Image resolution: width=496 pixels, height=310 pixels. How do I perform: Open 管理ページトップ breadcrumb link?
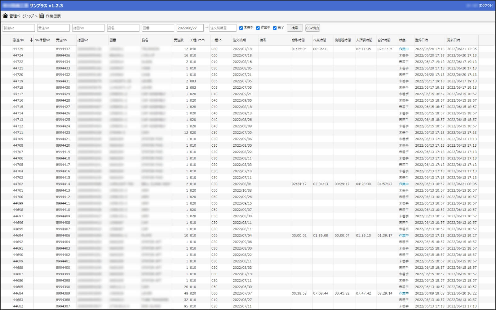pos(21,16)
